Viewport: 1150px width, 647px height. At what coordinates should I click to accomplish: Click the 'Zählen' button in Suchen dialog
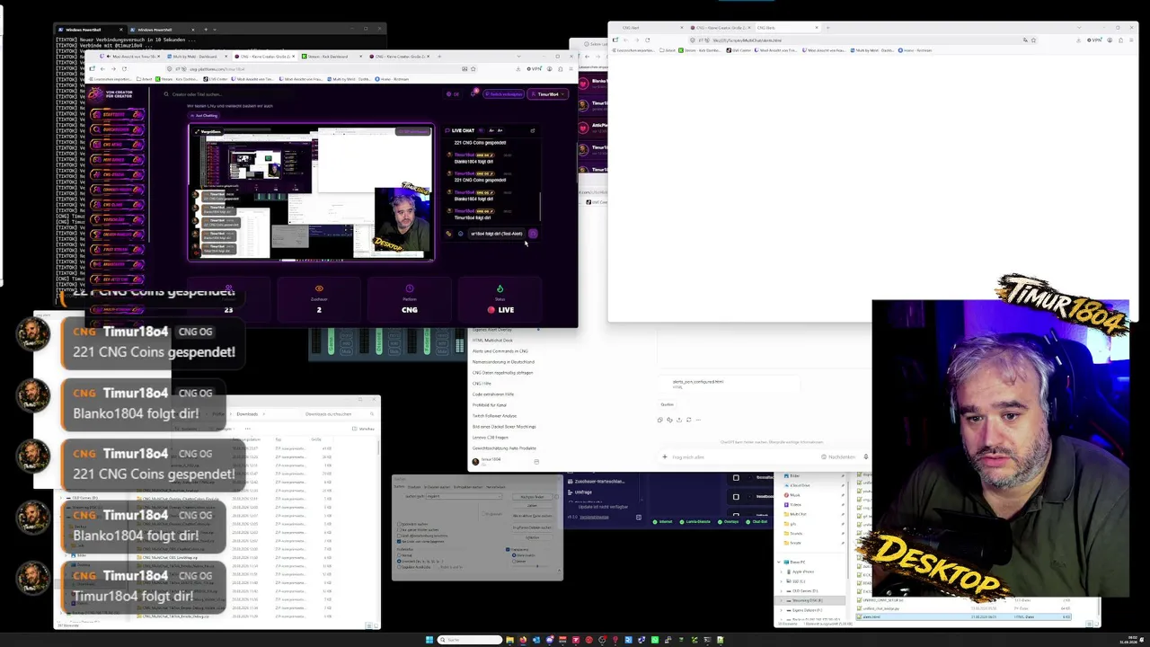(533, 506)
